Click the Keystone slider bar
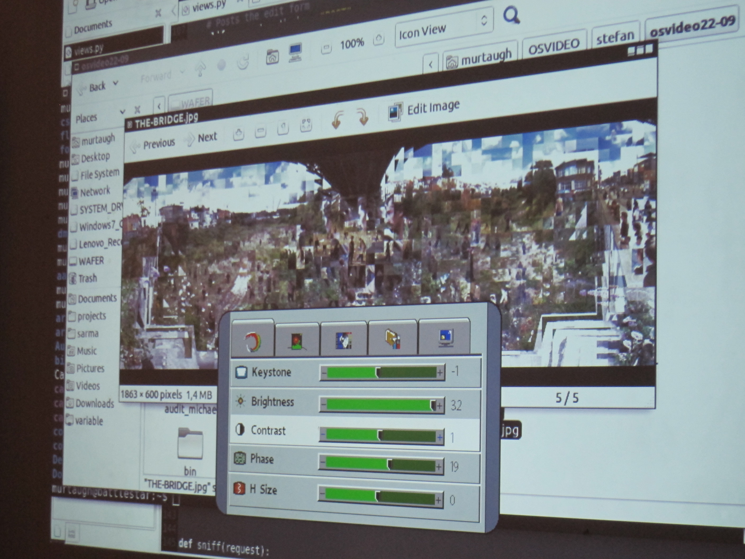745x559 pixels. coord(382,373)
